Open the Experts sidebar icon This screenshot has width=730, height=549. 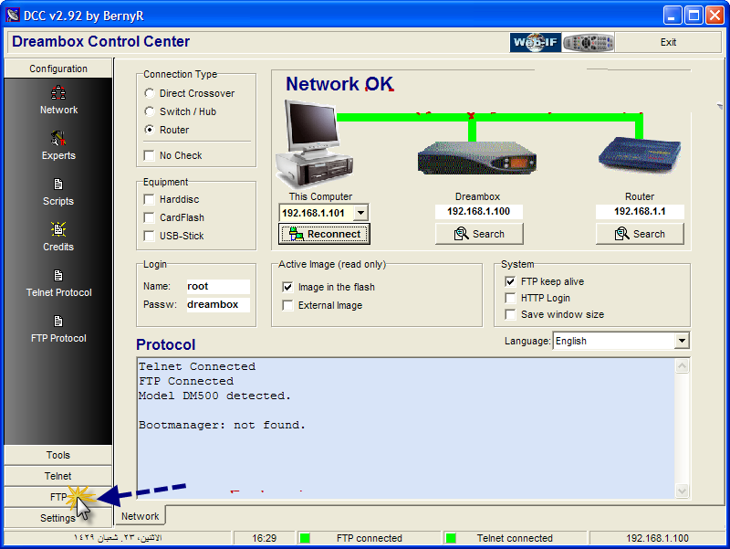click(x=58, y=138)
